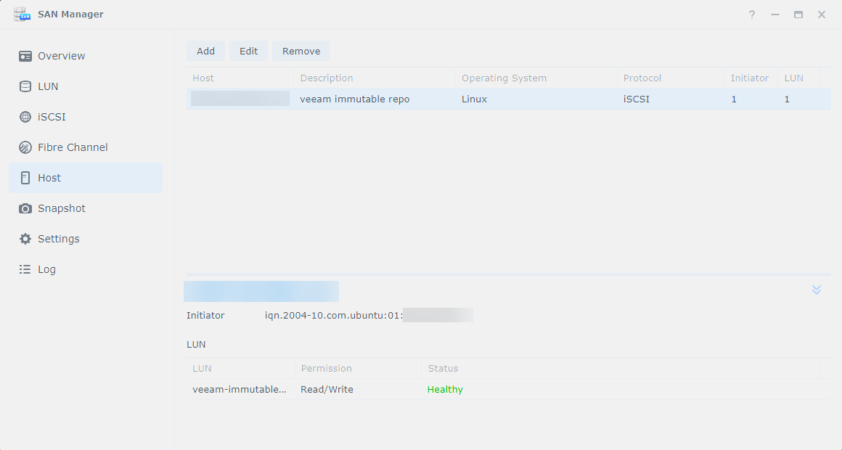Open help with the question mark icon
The image size is (842, 450).
tap(752, 15)
